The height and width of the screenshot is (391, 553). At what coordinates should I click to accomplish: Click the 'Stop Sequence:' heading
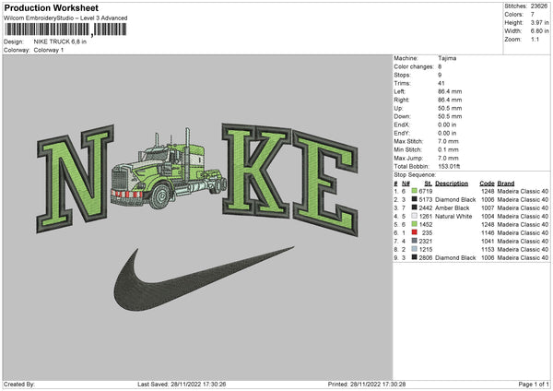415,174
